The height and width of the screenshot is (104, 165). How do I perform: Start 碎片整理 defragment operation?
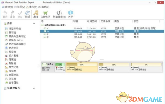pyautogui.click(x=14, y=56)
